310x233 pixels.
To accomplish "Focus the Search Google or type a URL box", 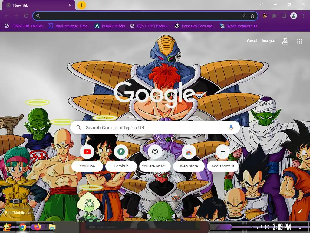I will pos(155,128).
